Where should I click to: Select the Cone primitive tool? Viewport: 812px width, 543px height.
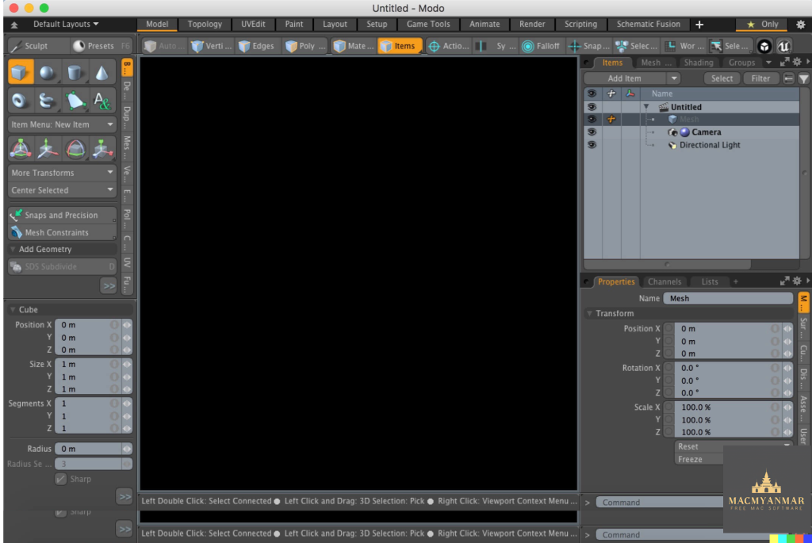(x=101, y=72)
